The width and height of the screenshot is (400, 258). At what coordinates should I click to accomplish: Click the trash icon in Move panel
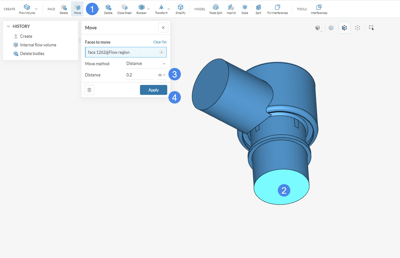[x=89, y=90]
